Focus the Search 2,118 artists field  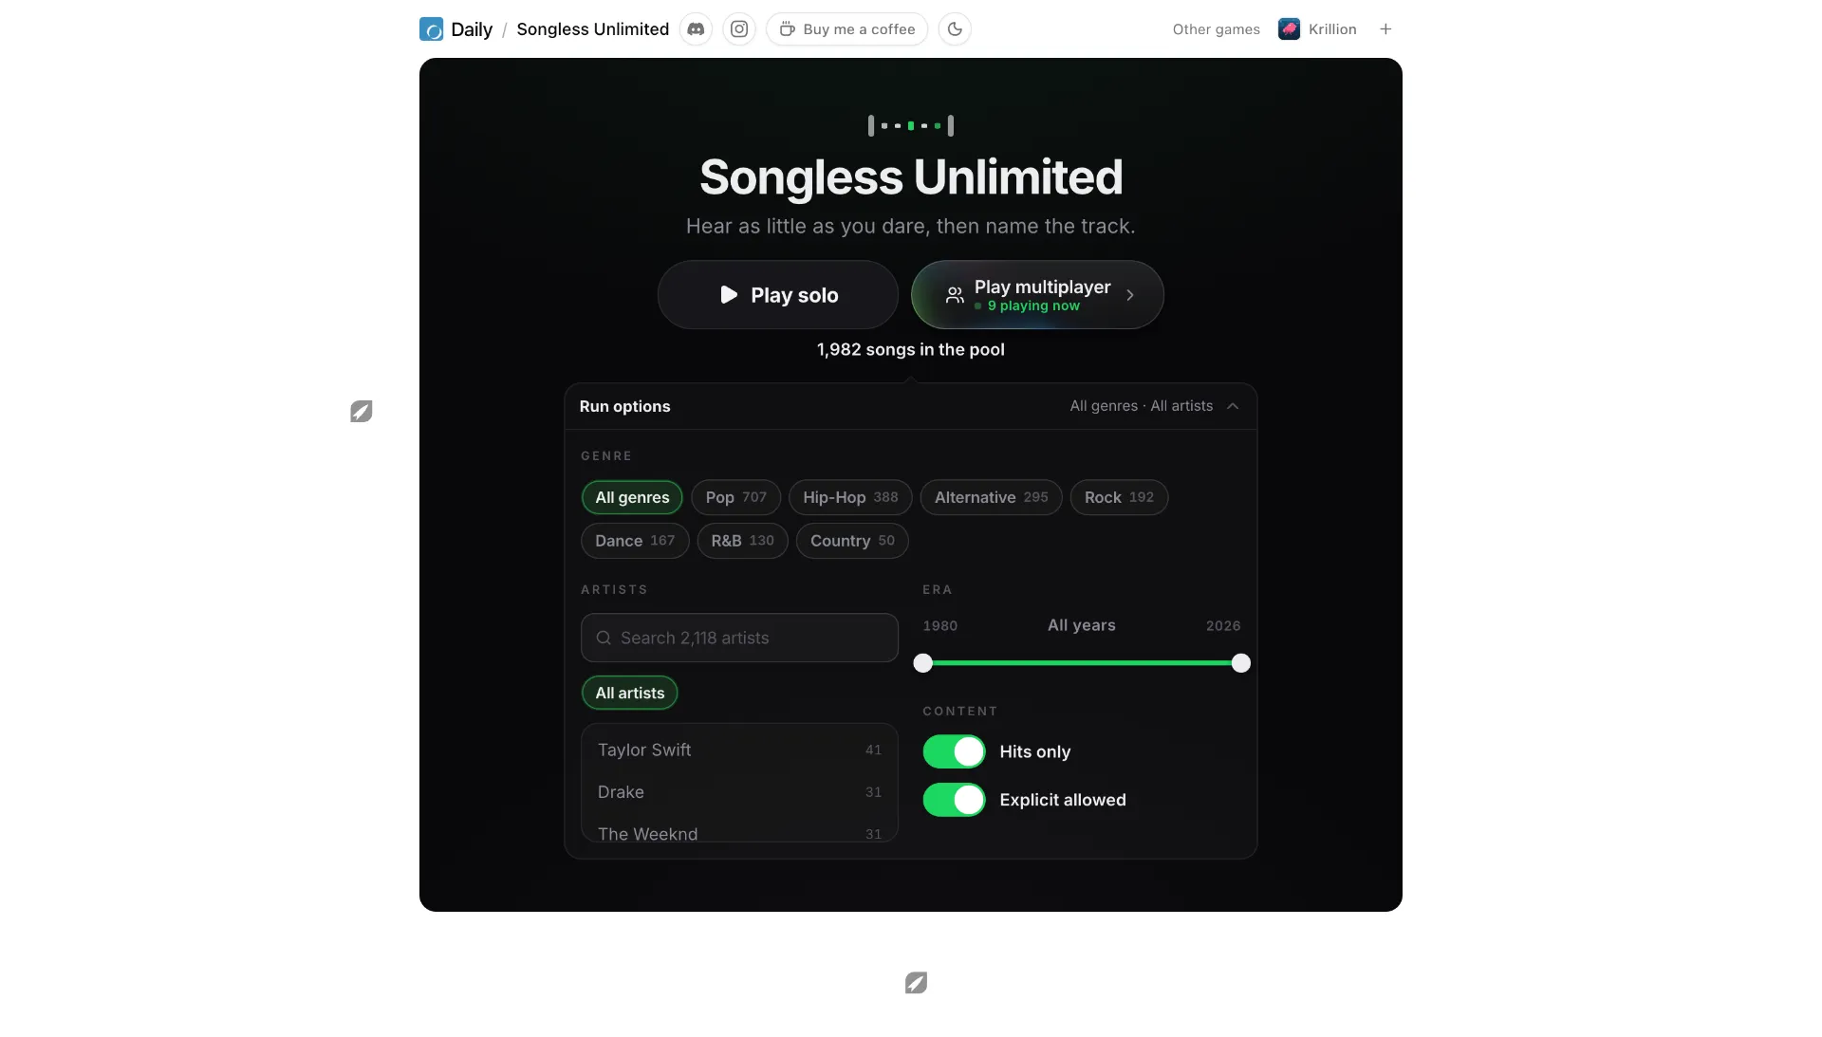(x=739, y=638)
